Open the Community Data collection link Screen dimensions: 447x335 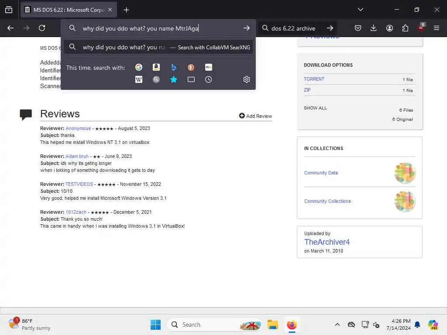(321, 173)
